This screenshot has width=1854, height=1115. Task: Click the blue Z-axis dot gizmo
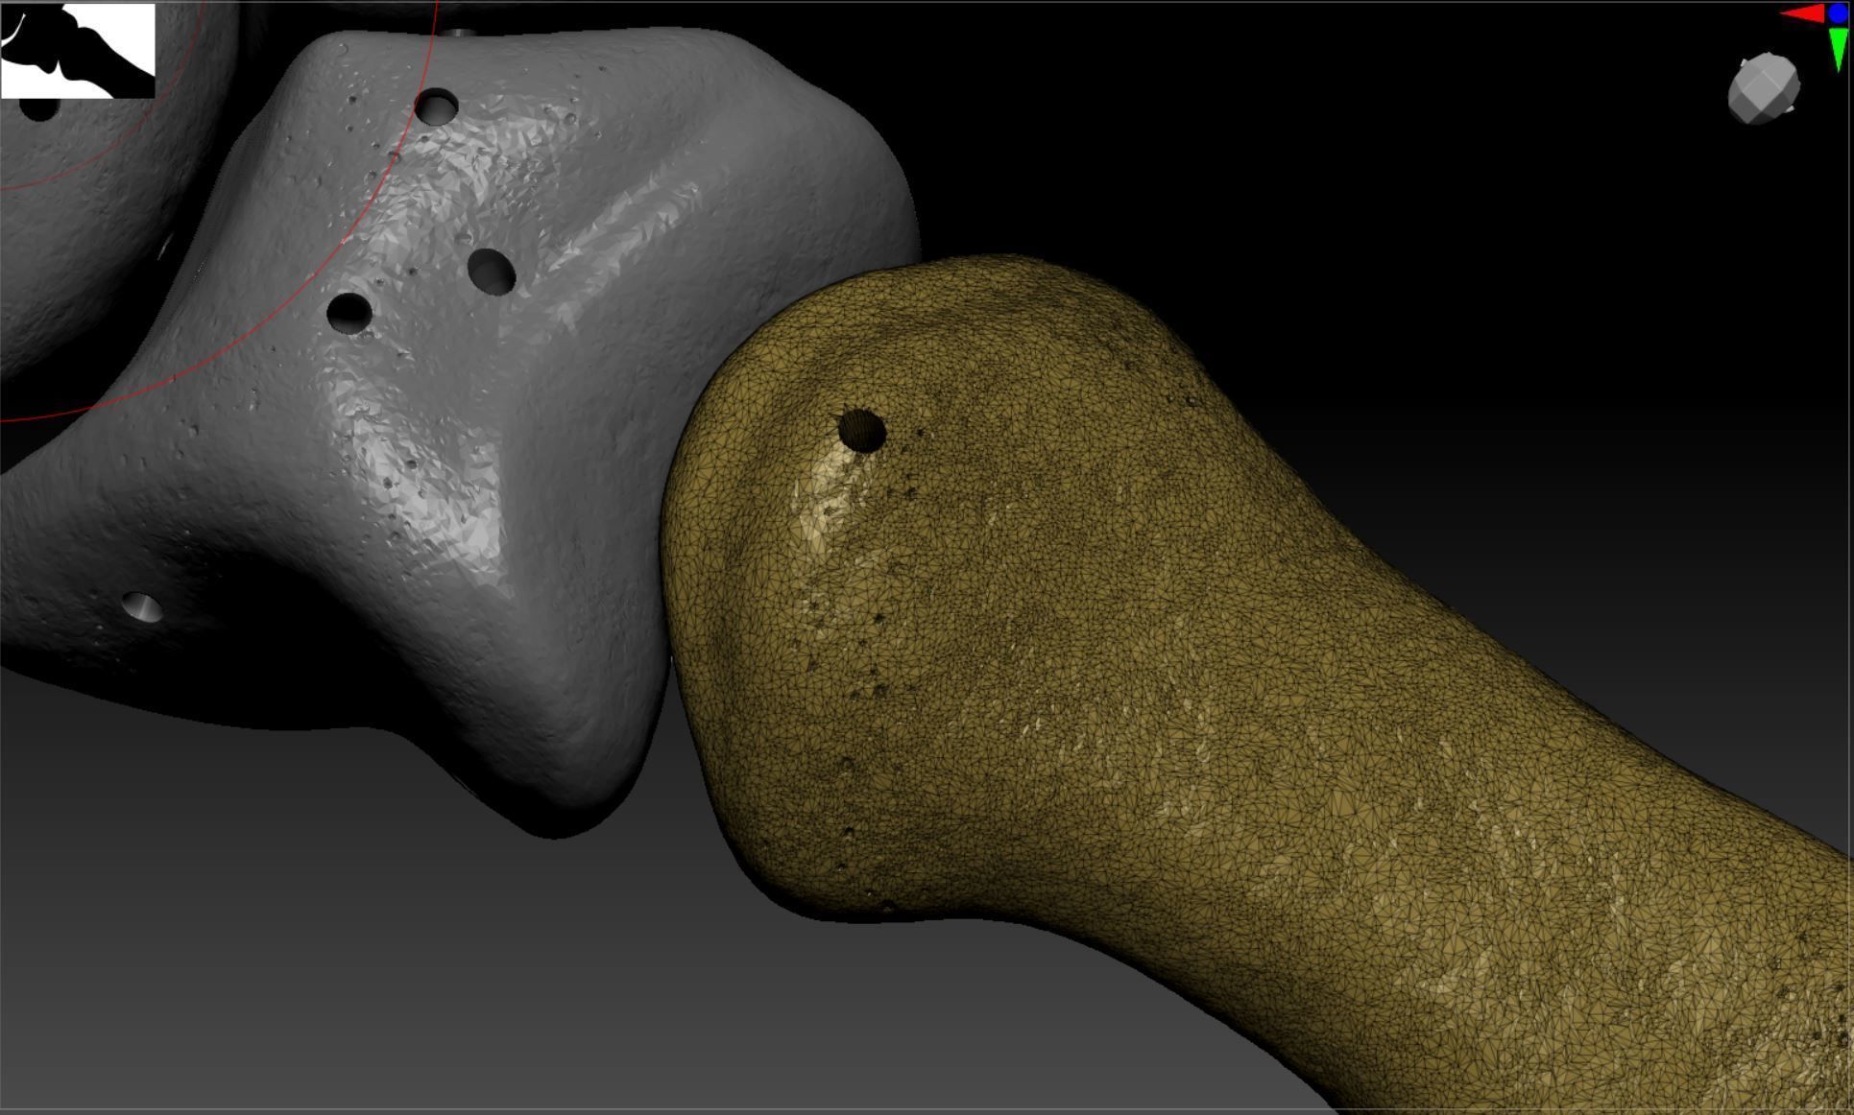(1838, 12)
